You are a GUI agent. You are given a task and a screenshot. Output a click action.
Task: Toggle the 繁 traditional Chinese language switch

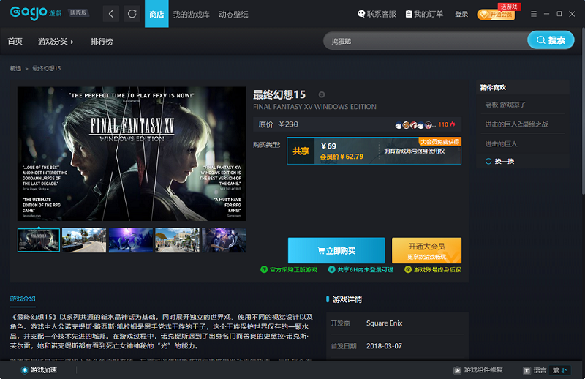tap(559, 370)
